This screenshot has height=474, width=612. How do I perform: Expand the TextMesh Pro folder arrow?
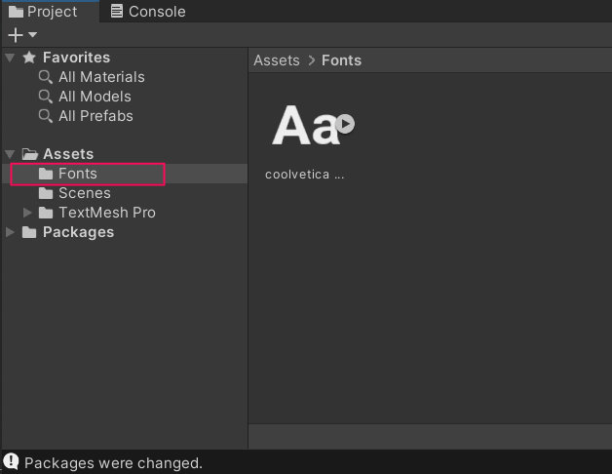[27, 213]
